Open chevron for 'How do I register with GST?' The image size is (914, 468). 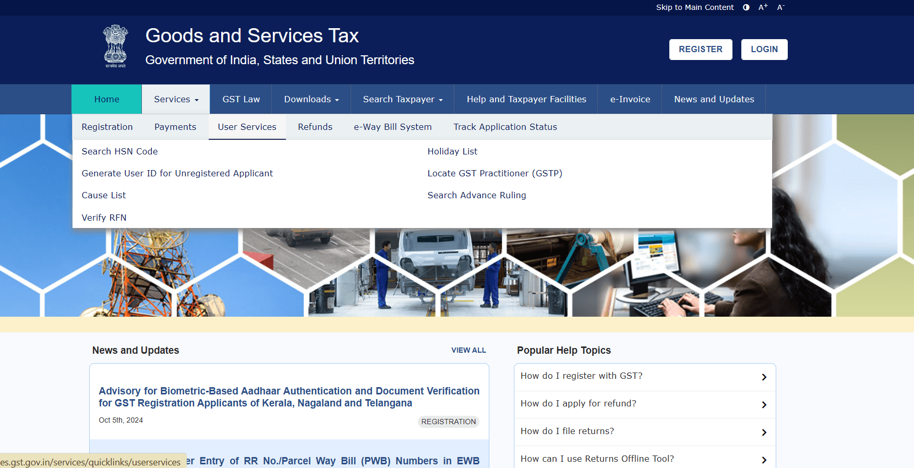coord(764,377)
